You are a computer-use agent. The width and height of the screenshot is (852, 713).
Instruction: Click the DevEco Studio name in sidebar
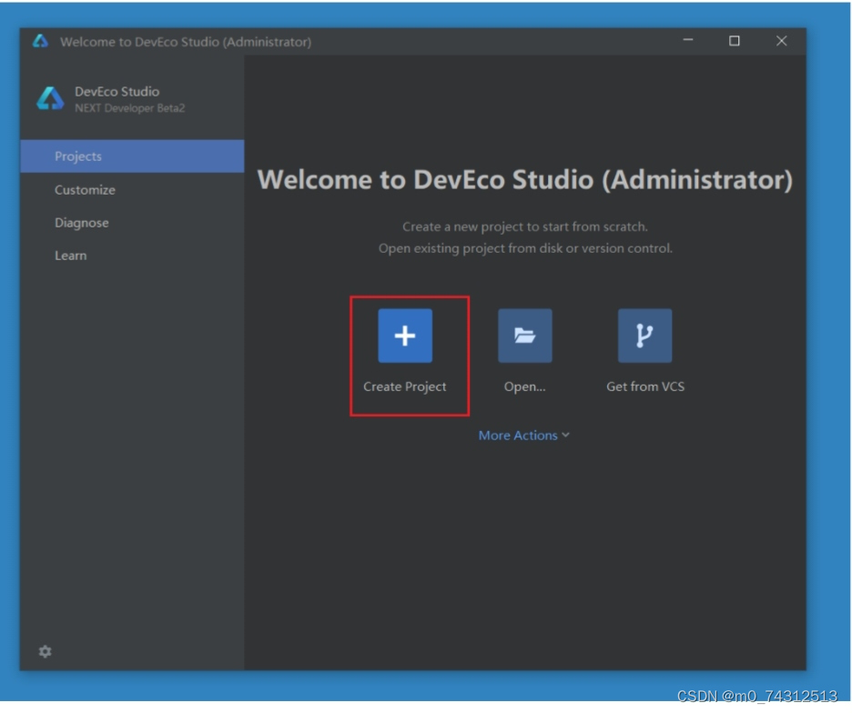tap(117, 91)
